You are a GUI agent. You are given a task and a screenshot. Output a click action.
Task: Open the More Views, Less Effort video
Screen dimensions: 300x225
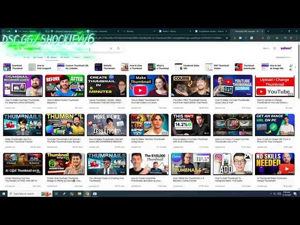pos(107,125)
